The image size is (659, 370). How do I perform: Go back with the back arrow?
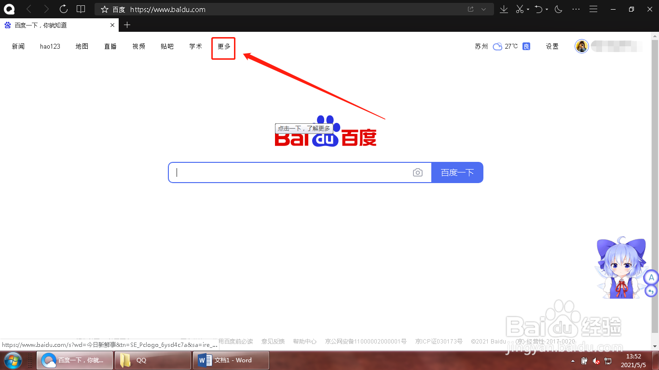[29, 9]
